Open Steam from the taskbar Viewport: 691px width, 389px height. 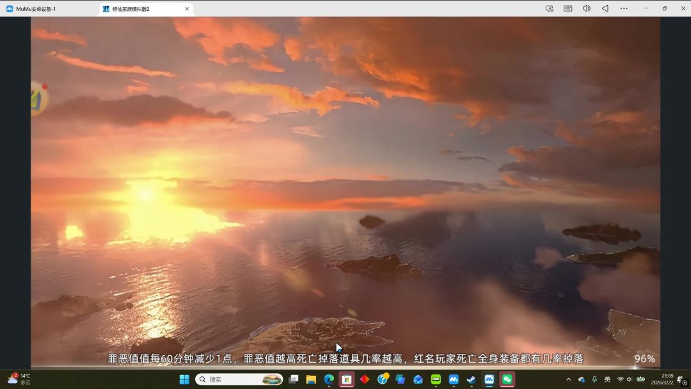471,379
